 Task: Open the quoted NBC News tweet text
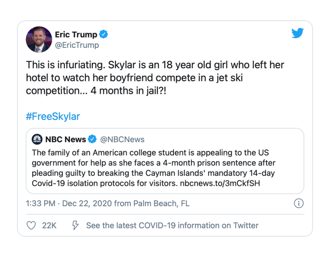154,168
